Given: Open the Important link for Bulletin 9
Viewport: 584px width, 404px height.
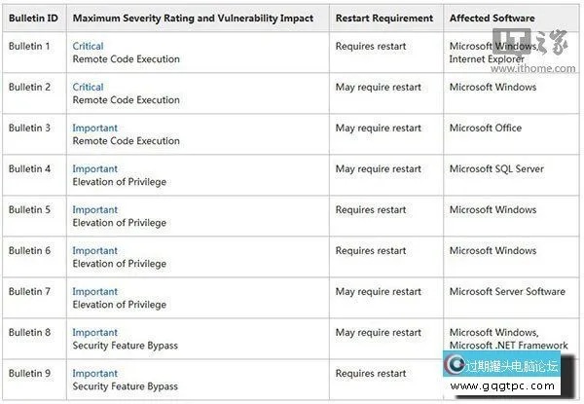Looking at the screenshot, I should tap(94, 373).
